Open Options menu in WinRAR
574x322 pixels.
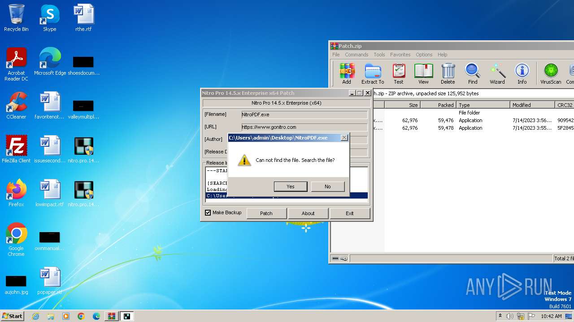tap(424, 55)
